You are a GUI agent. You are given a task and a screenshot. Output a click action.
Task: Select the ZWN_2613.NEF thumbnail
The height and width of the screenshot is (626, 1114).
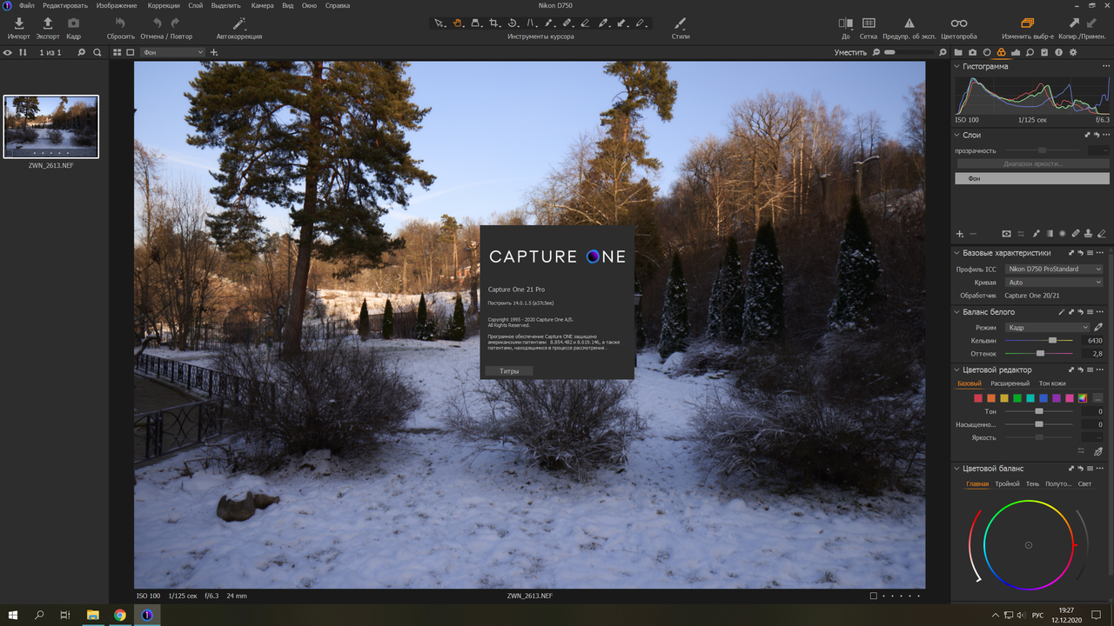(50, 126)
